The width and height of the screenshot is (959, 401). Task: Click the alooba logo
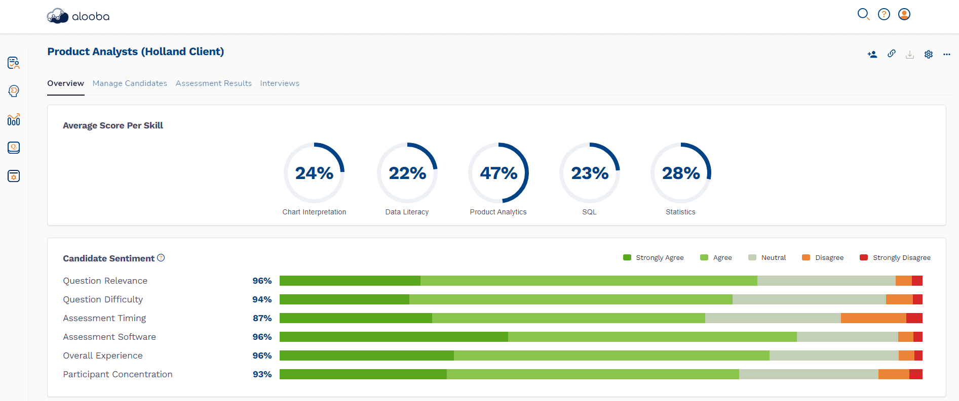(78, 16)
